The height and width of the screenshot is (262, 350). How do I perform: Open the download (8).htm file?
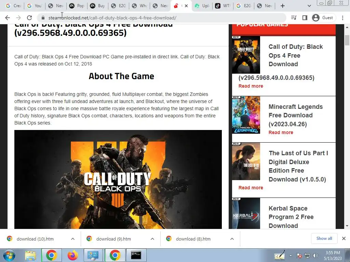[x=193, y=239]
